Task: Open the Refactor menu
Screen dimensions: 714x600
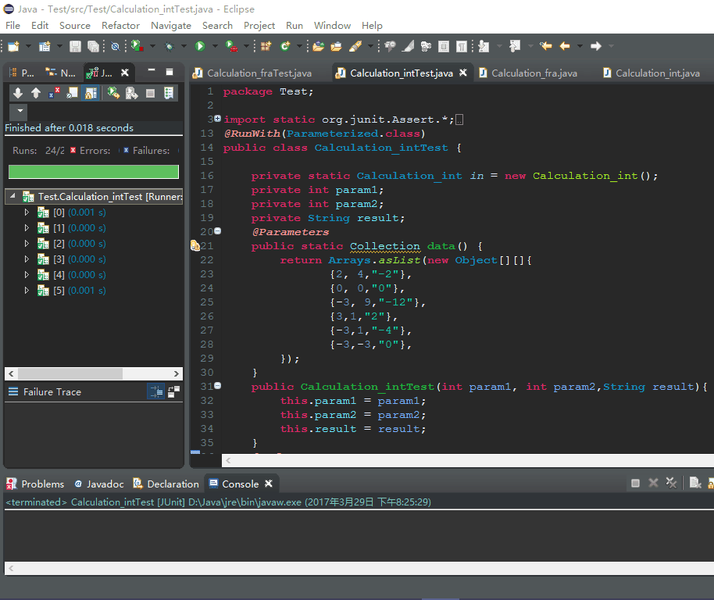Action: coord(120,26)
